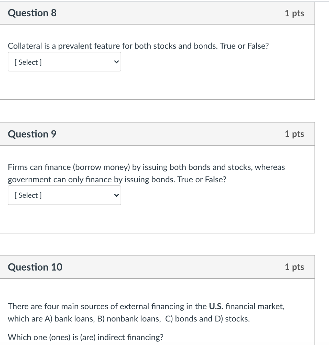Click the collateral question text in Question 8
329x345 pixels.
pyautogui.click(x=138, y=46)
